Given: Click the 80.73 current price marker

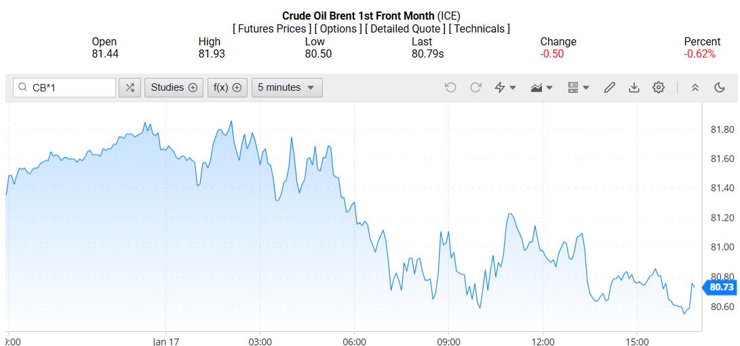Looking at the screenshot, I should tap(722, 287).
